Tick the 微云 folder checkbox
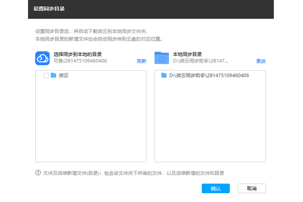Image resolution: width=303 pixels, height=202 pixels. click(46, 75)
